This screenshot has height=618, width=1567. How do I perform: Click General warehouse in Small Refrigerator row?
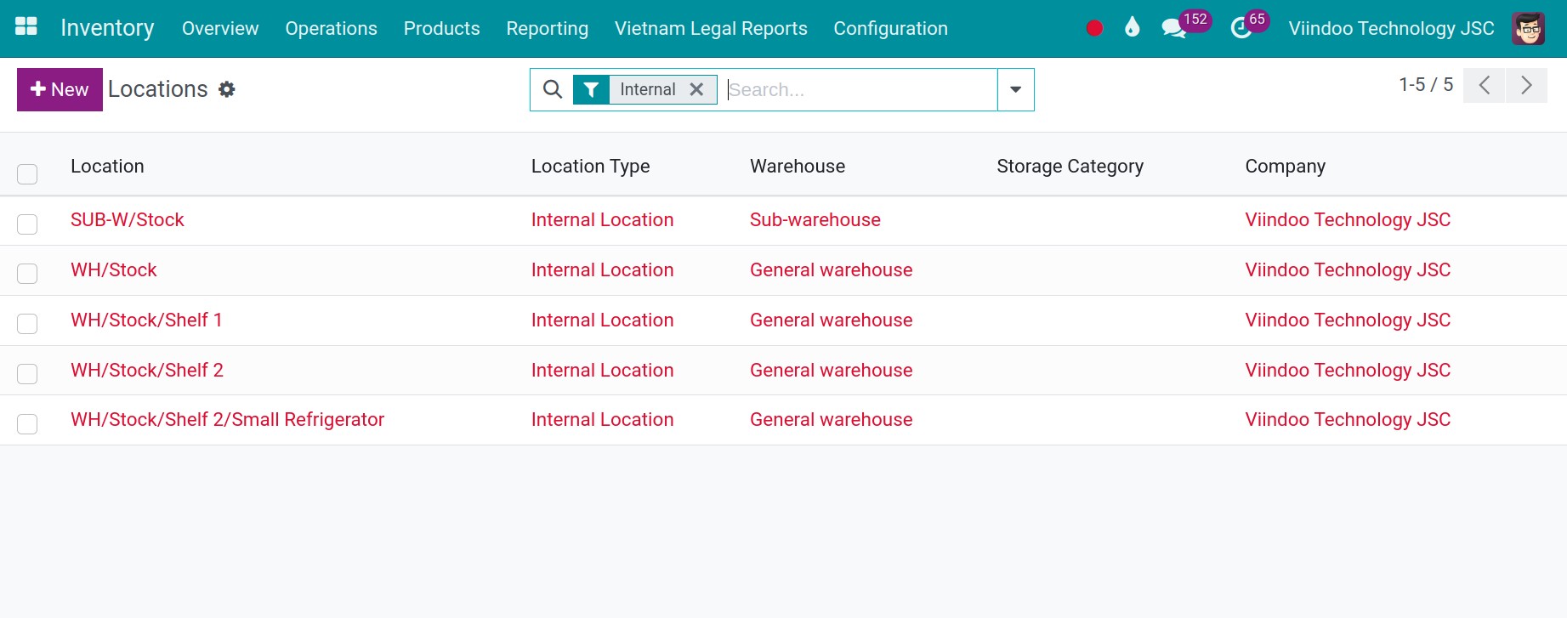pos(832,420)
